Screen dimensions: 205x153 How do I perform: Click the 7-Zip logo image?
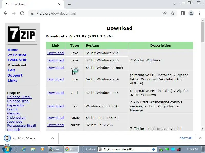tap(22, 34)
